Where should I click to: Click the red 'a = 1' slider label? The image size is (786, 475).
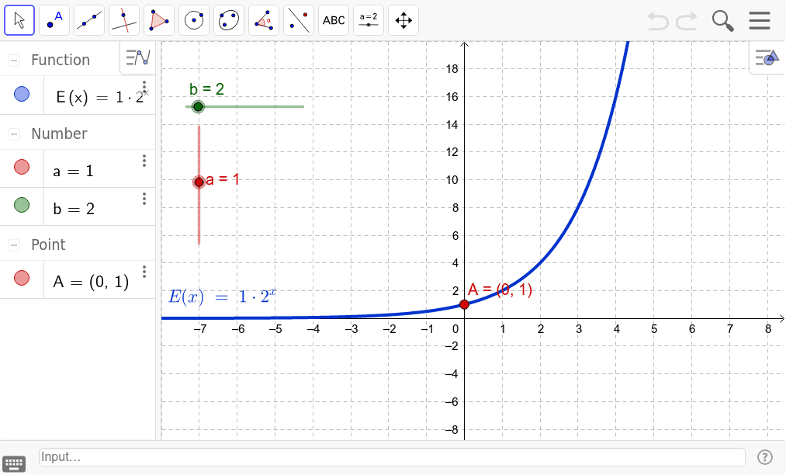tap(223, 179)
